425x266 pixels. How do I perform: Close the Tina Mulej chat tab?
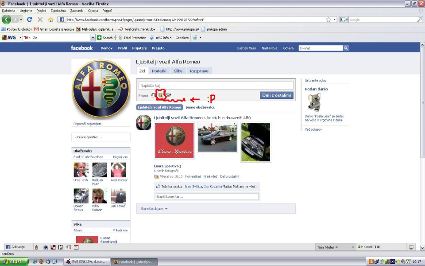(x=353, y=247)
